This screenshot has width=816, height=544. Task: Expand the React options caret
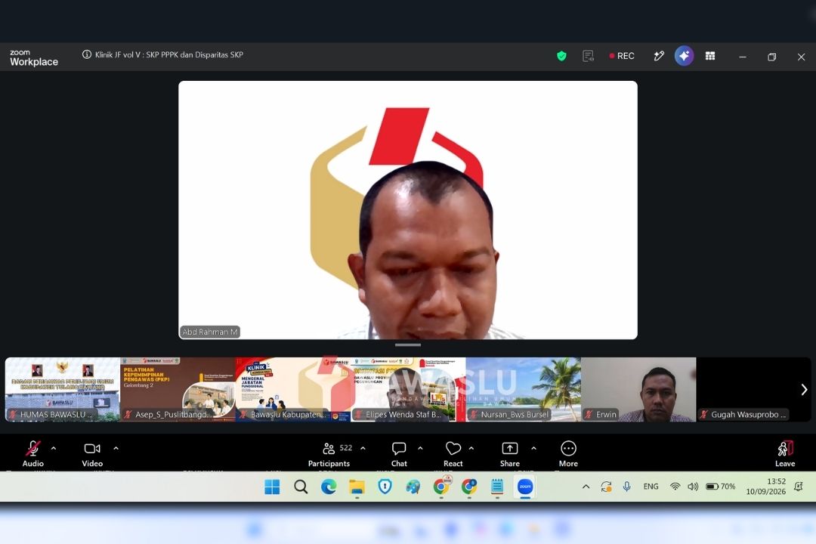pos(471,448)
